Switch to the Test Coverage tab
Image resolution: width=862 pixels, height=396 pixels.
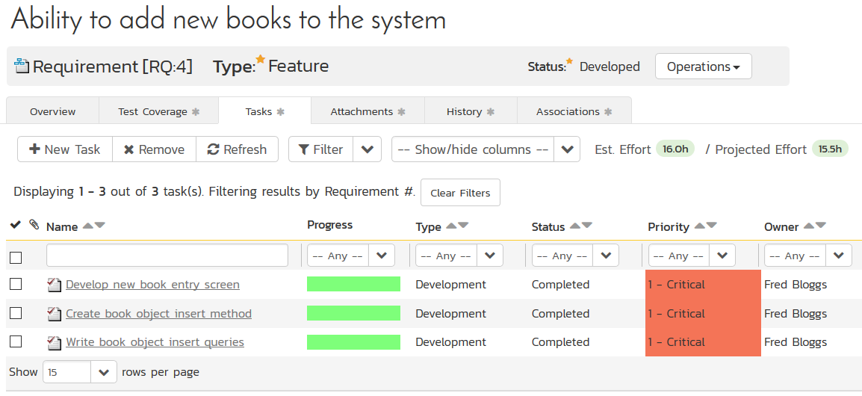click(158, 111)
